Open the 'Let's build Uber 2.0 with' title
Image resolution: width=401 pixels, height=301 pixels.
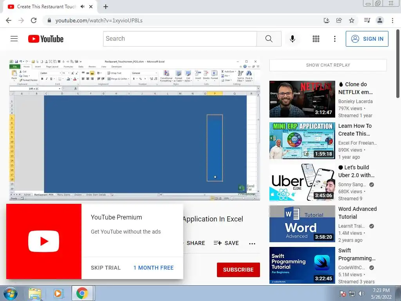point(356,171)
